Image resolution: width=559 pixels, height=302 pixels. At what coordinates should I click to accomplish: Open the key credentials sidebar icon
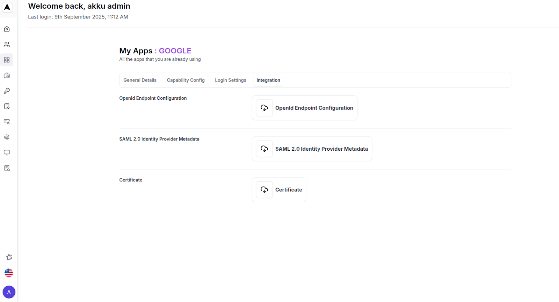pyautogui.click(x=7, y=91)
